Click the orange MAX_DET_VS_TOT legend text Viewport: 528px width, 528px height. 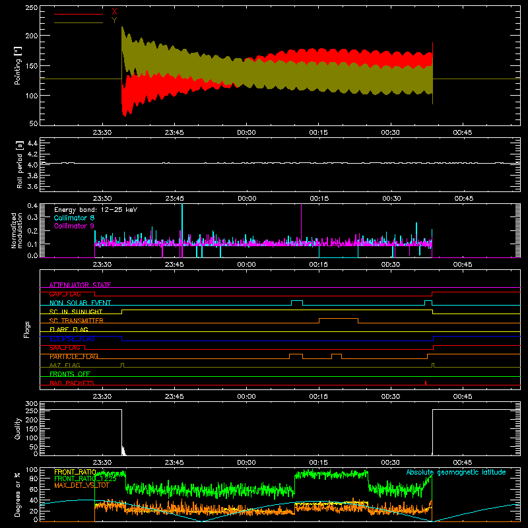[x=81, y=485]
